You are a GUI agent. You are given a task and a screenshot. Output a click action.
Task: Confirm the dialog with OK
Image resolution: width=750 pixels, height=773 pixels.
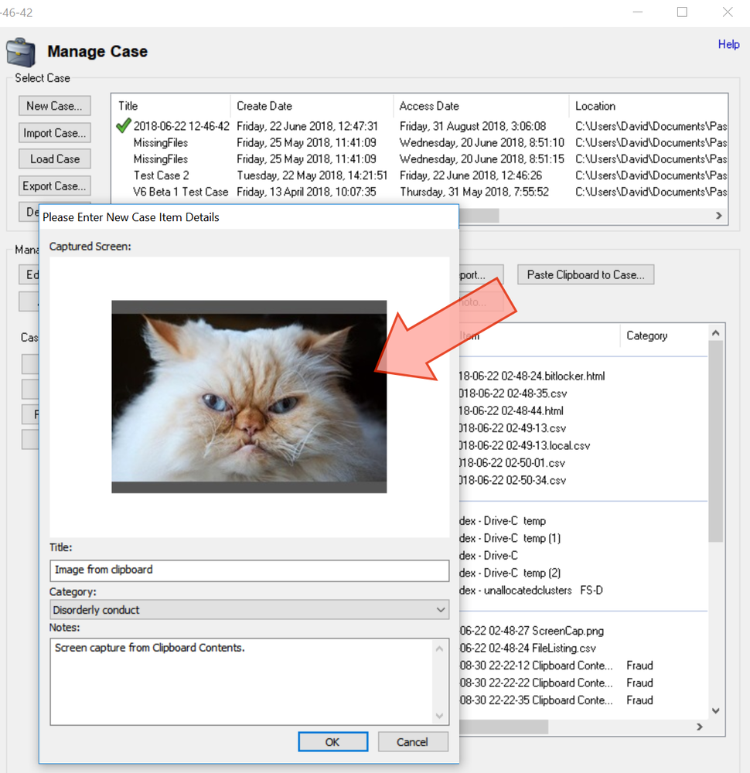pyautogui.click(x=332, y=742)
